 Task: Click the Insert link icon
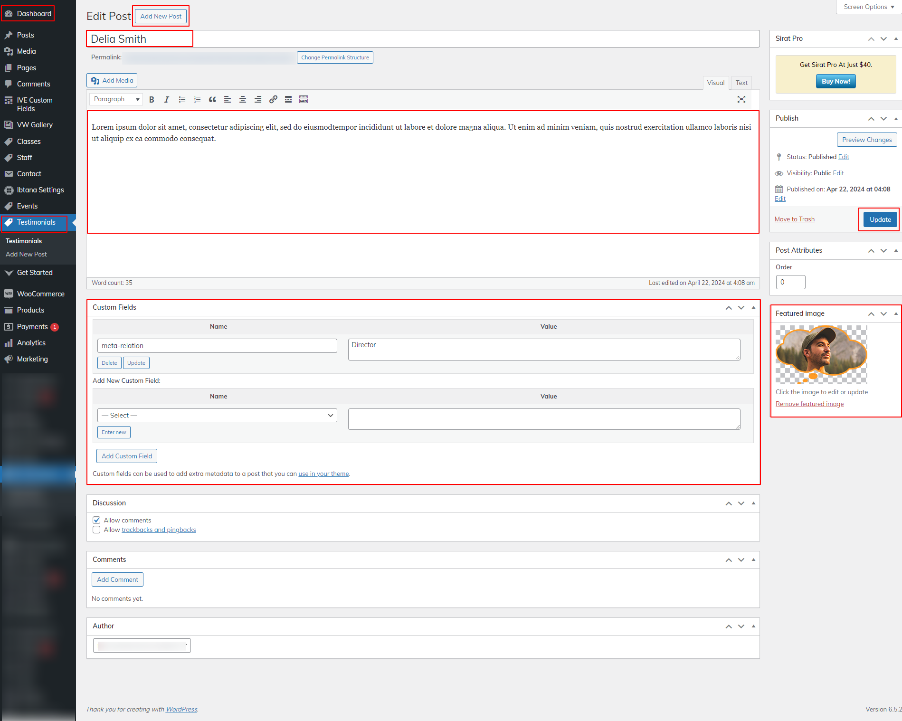pyautogui.click(x=273, y=99)
